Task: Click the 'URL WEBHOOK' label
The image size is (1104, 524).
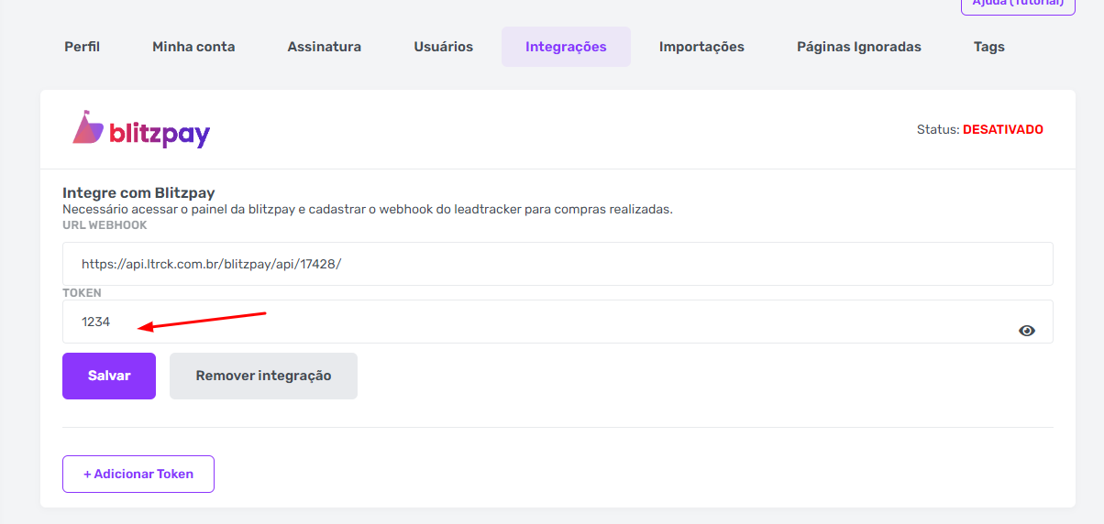Action: tap(105, 225)
